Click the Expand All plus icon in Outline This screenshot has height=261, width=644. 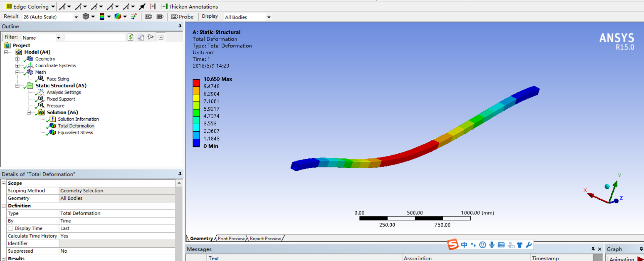coord(161,37)
